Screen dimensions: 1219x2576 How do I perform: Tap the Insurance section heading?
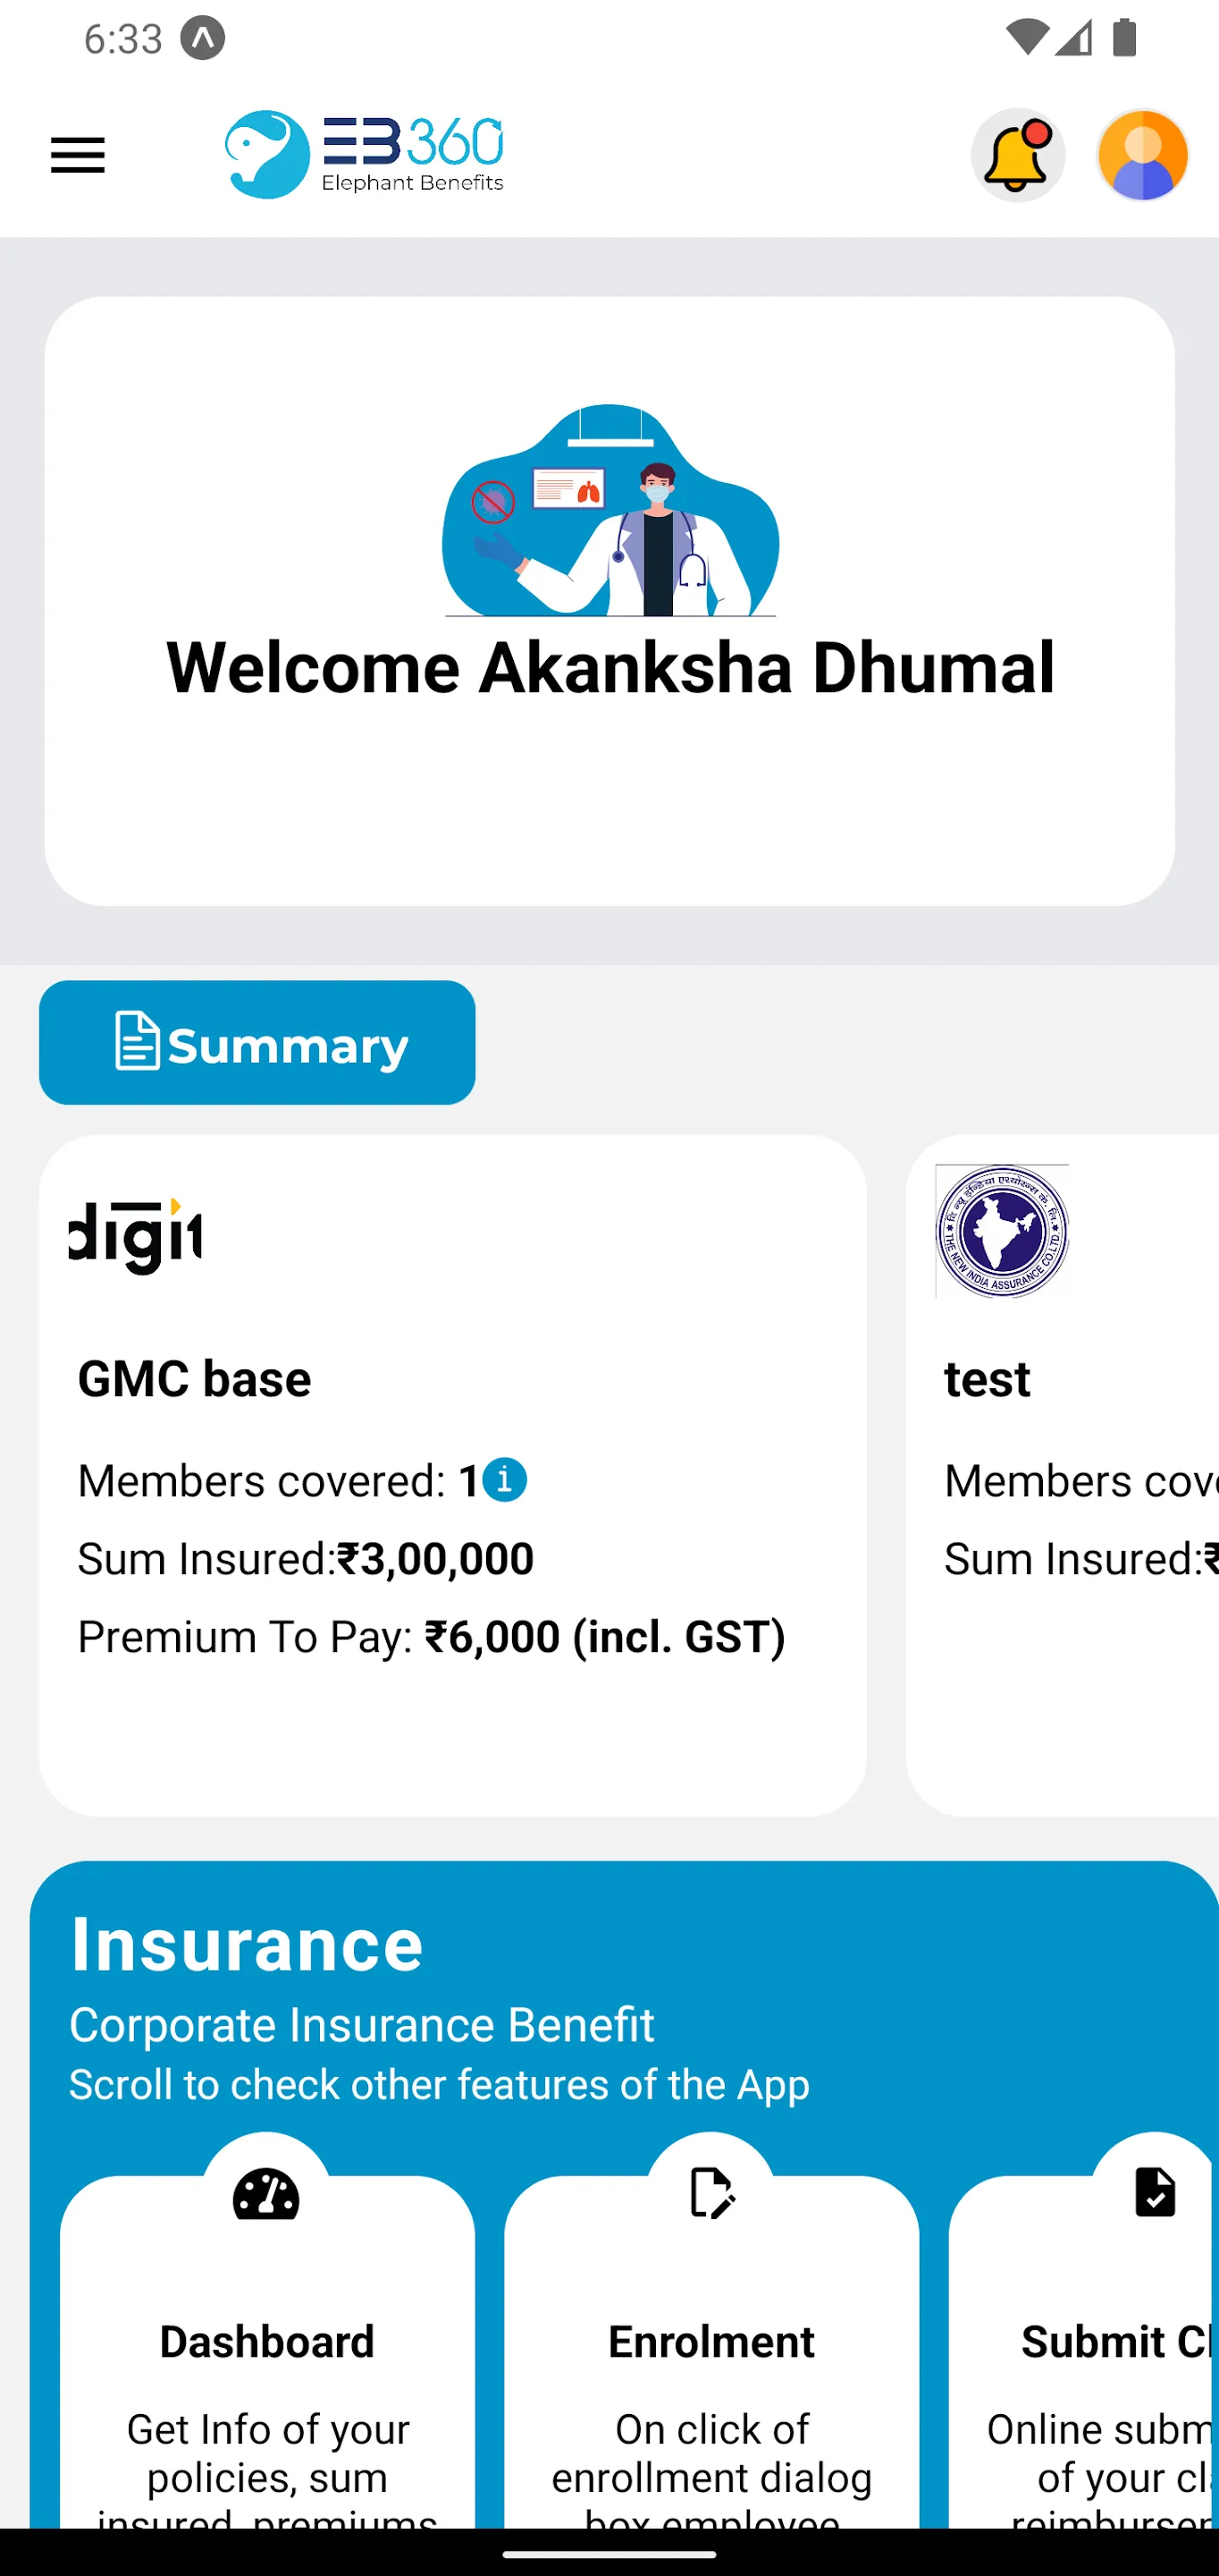coord(246,1944)
